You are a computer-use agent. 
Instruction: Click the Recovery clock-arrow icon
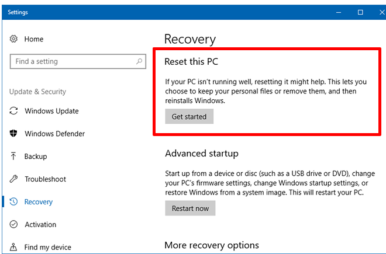point(14,202)
